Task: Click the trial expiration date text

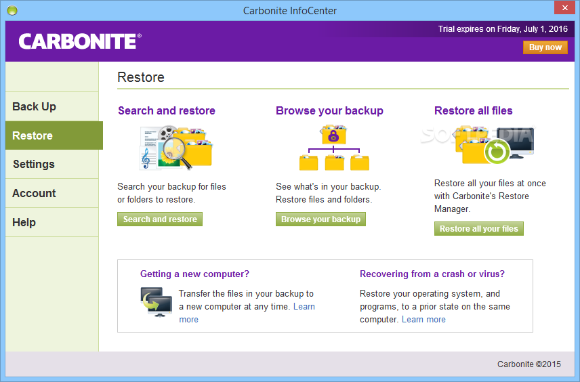Action: click(503, 29)
